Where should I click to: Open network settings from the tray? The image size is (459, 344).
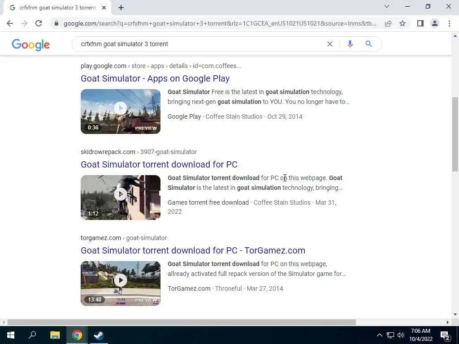(390, 335)
